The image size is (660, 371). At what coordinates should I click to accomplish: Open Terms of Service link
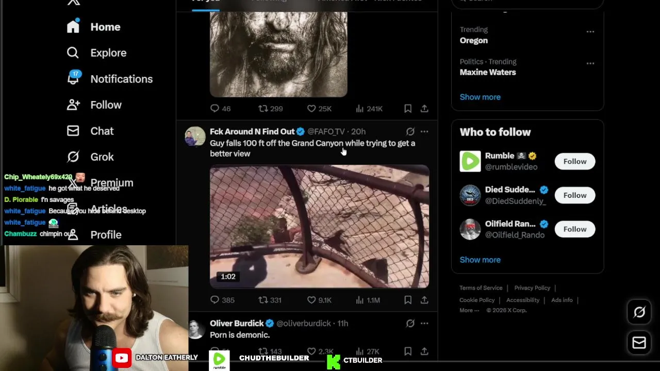[x=481, y=288]
